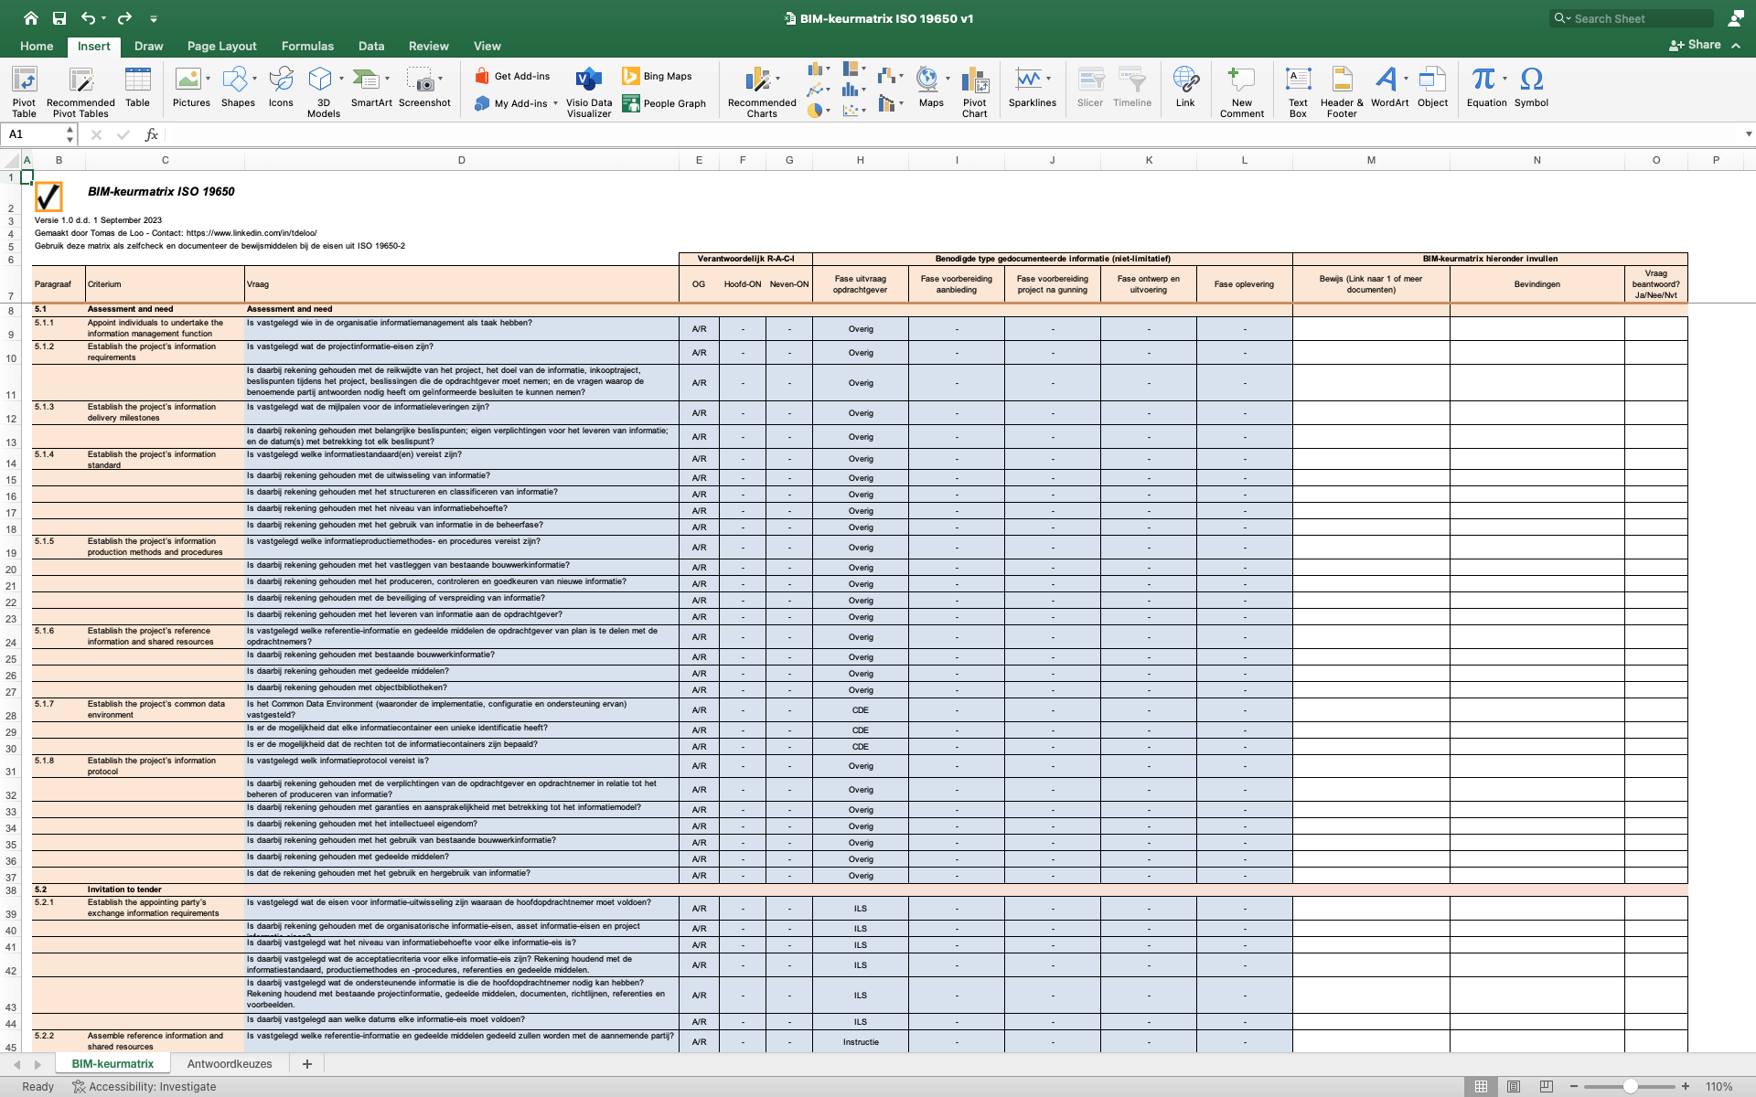Add a New Comment
1756x1097 pixels.
[1242, 91]
